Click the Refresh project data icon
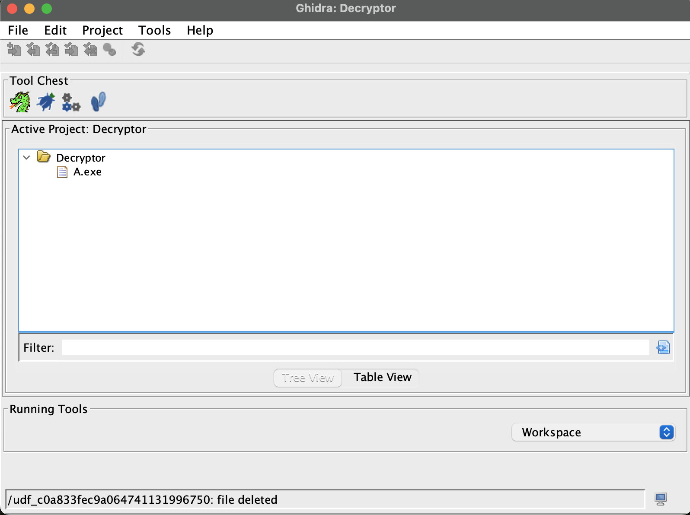 (x=138, y=50)
